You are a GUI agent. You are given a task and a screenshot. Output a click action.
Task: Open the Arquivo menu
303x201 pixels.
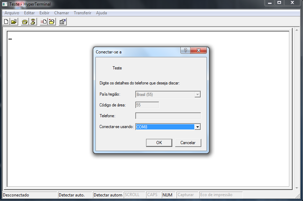point(12,13)
